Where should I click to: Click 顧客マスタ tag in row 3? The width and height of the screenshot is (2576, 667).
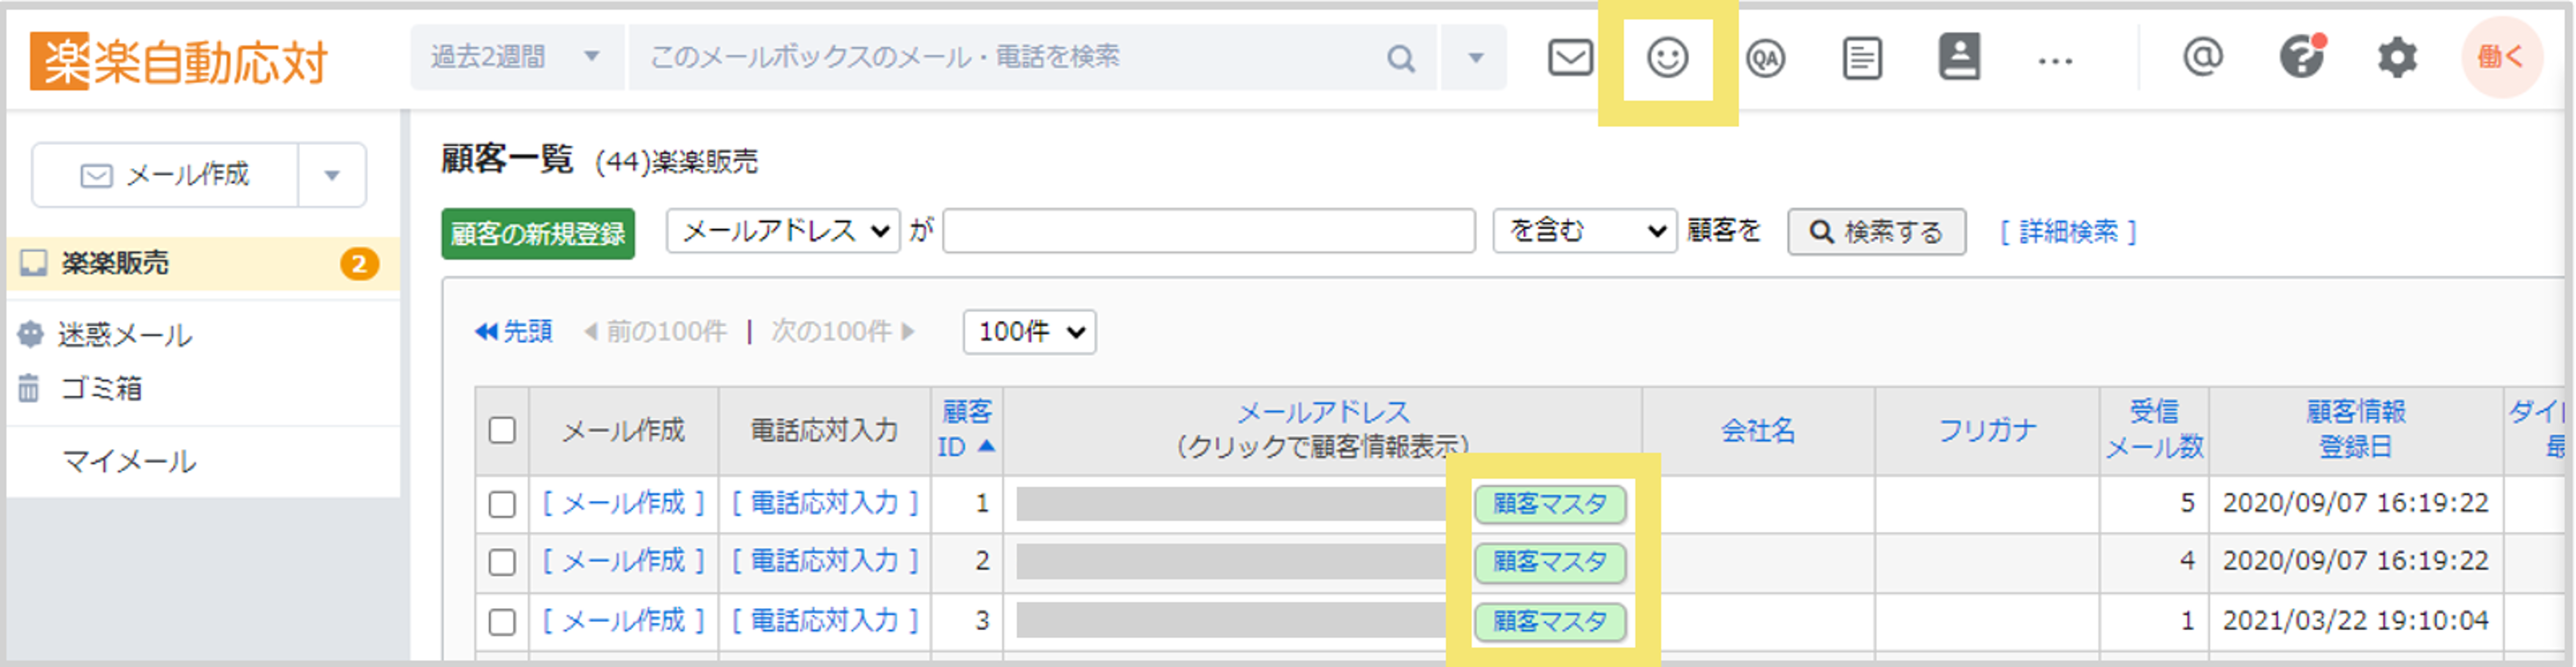click(1549, 621)
